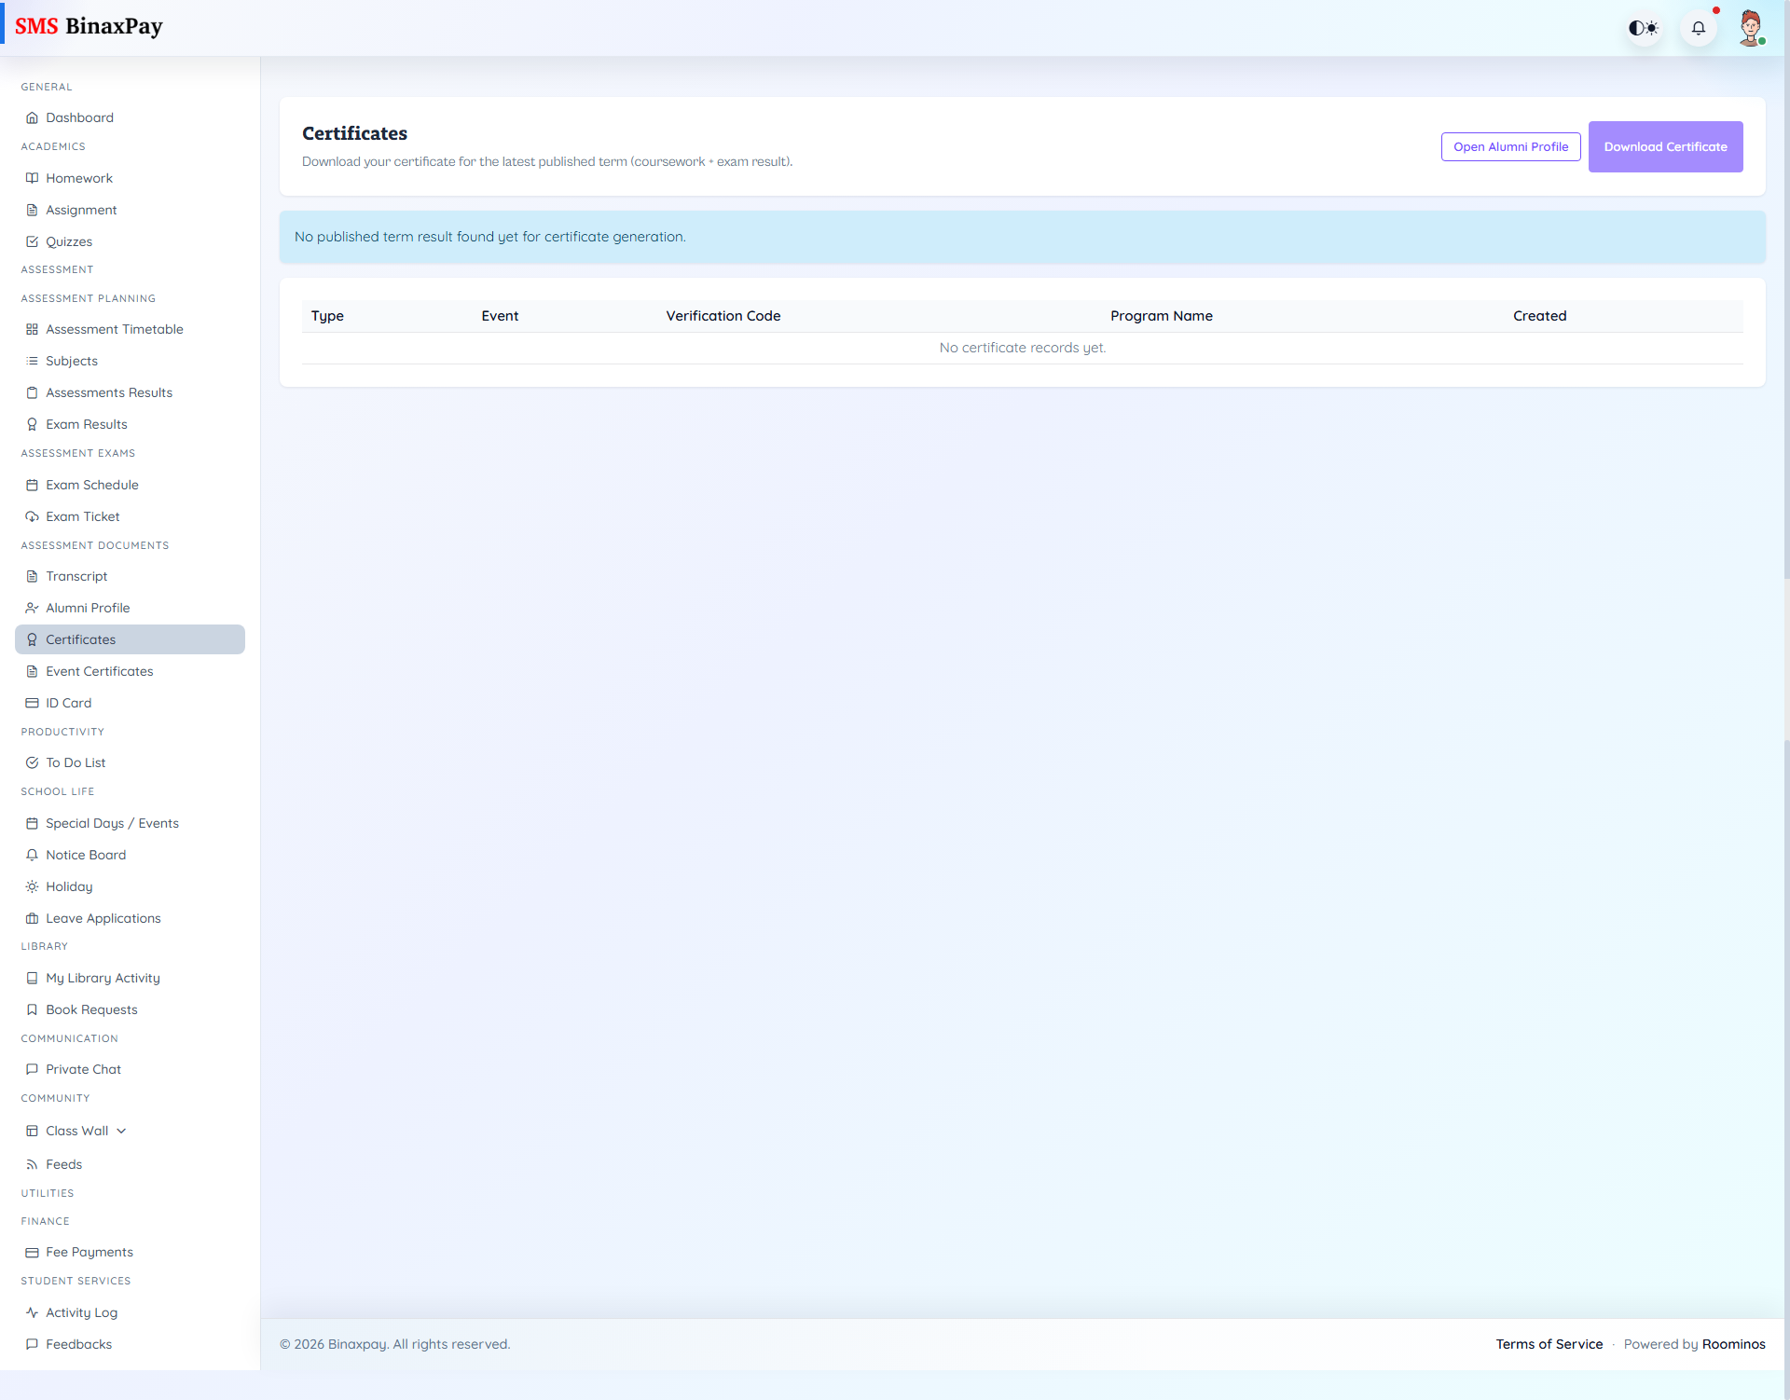The image size is (1790, 1400).
Task: Open the notifications bell
Action: 1699,28
